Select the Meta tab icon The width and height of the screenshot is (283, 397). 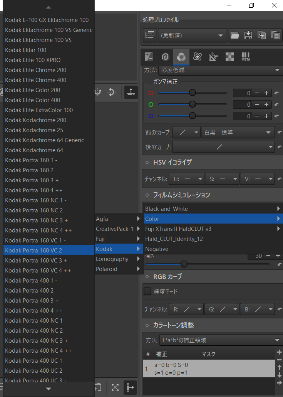246,57
